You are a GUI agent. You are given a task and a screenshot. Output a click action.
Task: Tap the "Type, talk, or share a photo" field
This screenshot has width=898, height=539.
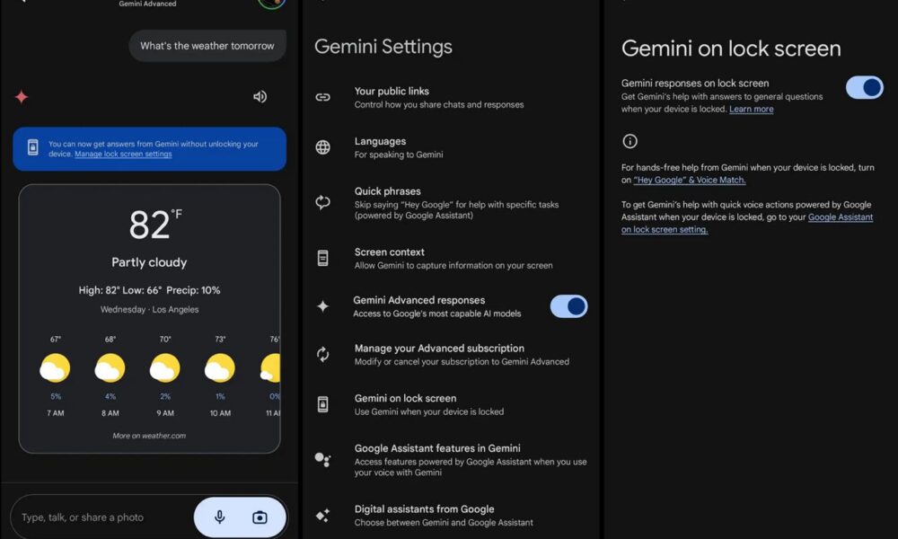coord(102,517)
